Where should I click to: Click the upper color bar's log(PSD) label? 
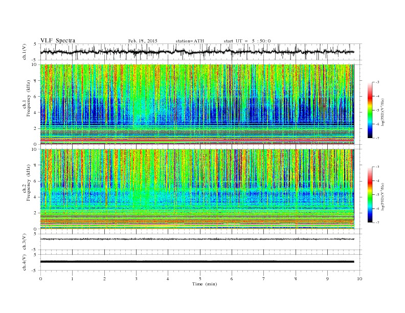click(x=383, y=112)
